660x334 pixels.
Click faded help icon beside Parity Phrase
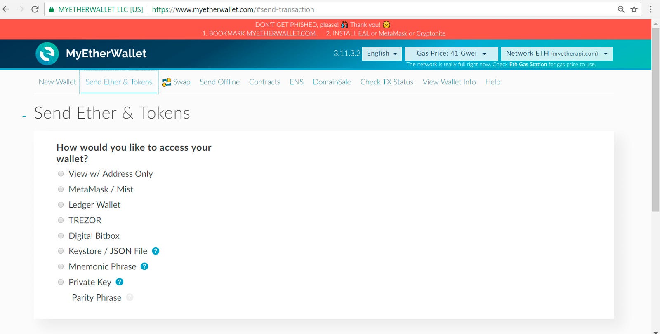point(130,297)
